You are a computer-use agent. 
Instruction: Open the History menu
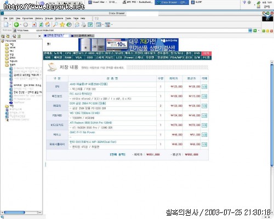tap(39, 19)
